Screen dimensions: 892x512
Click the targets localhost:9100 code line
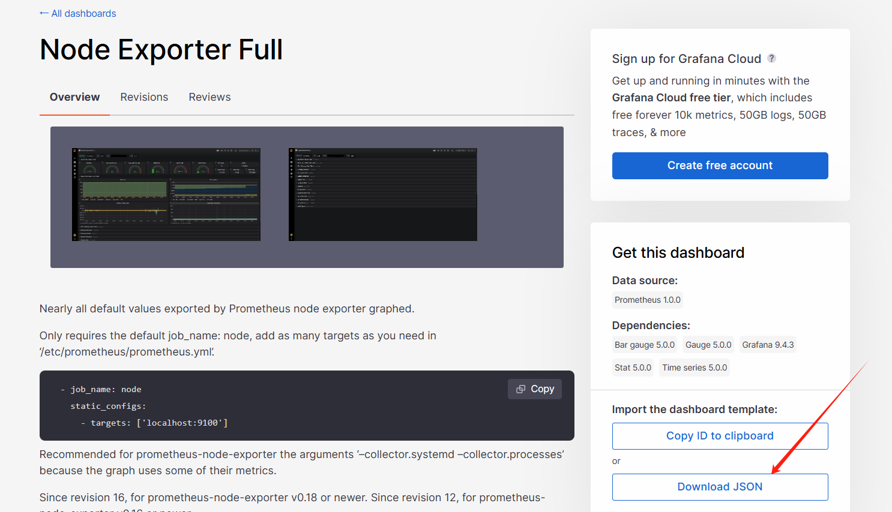pos(154,423)
